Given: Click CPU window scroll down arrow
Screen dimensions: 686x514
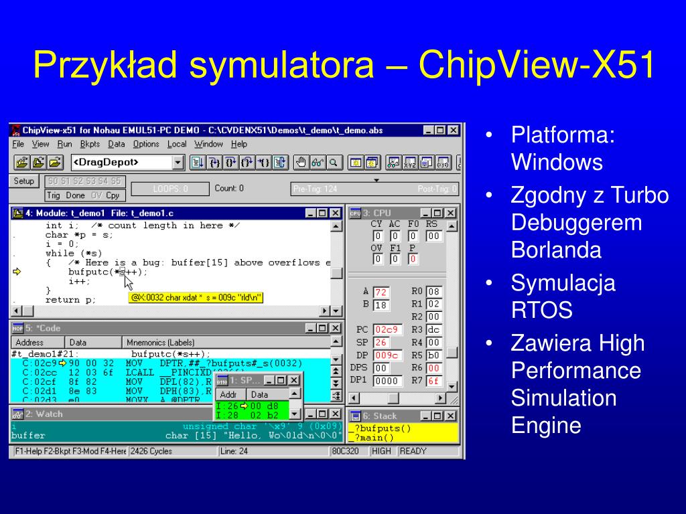Looking at the screenshot, I should (x=452, y=386).
